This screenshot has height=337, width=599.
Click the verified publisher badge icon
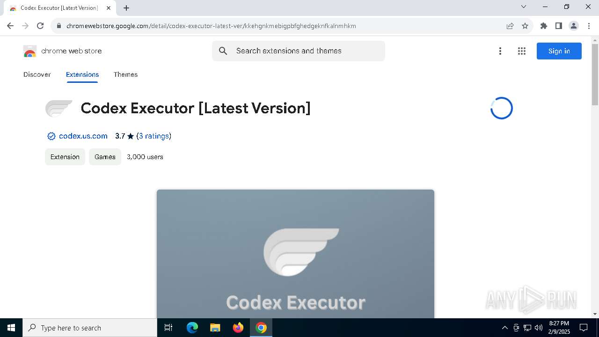point(51,136)
